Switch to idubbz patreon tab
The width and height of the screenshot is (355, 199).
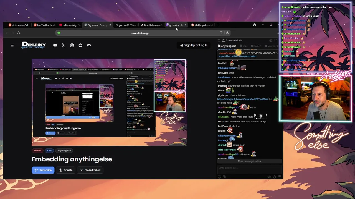coord(202,25)
